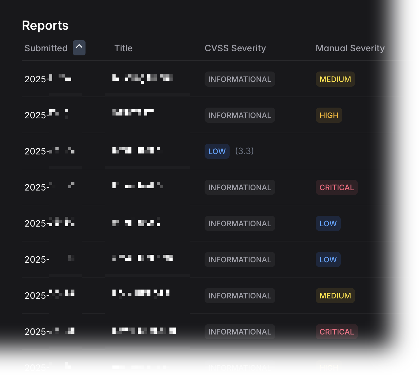Click the Title column header
Viewport: 419px width, 375px height.
tap(123, 48)
